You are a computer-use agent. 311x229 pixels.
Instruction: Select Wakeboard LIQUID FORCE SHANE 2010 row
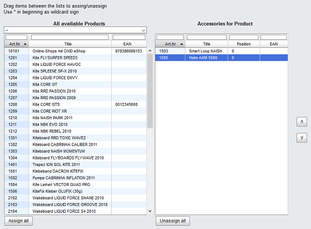point(76,198)
